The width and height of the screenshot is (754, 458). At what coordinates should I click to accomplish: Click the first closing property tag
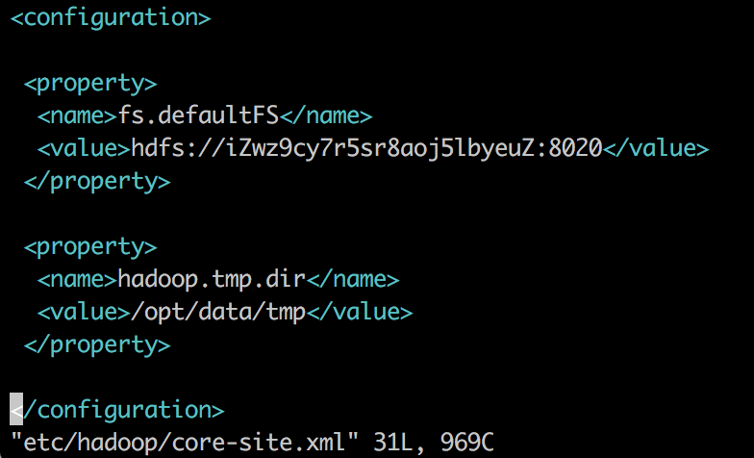[97, 182]
